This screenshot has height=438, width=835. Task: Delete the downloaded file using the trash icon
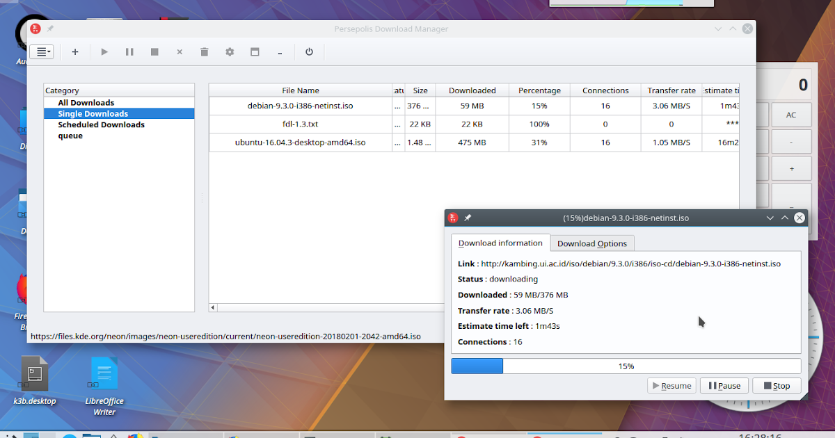[204, 51]
